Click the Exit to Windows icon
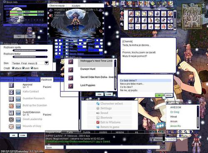This screenshot has height=153, width=208. (x=98, y=122)
